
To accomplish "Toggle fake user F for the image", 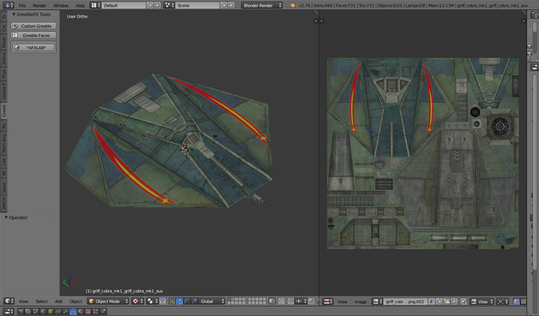I will [x=432, y=302].
